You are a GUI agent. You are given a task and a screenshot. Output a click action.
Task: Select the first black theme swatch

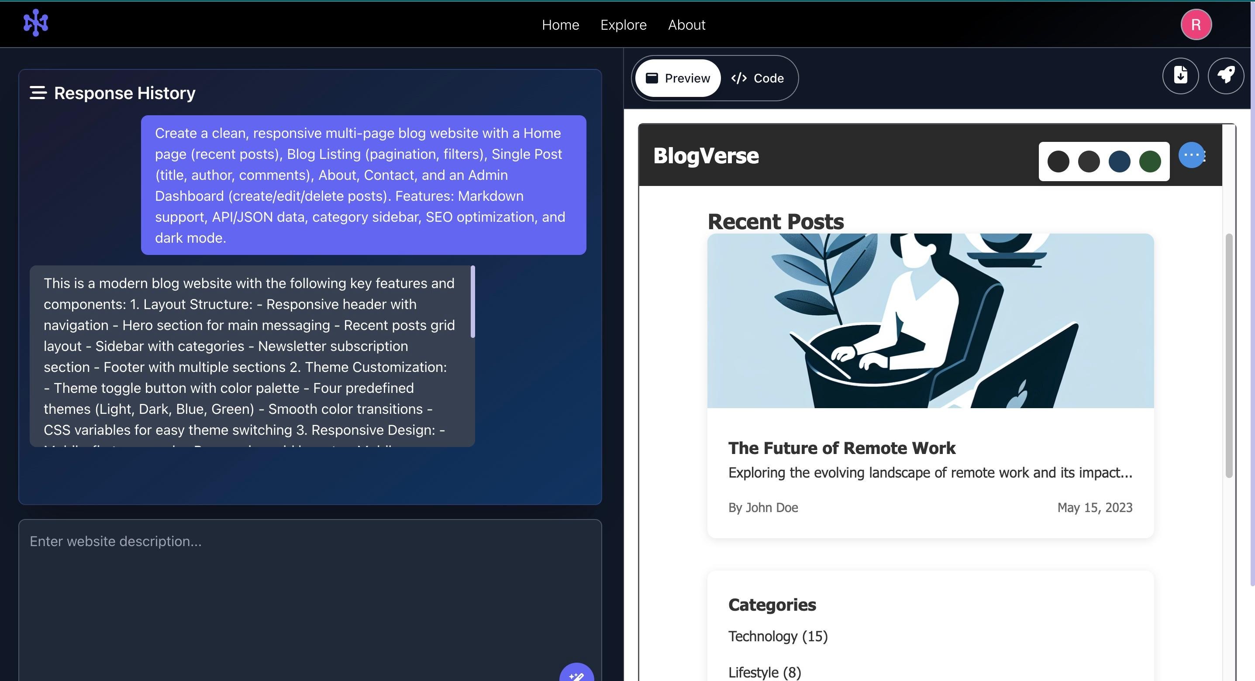tap(1058, 161)
